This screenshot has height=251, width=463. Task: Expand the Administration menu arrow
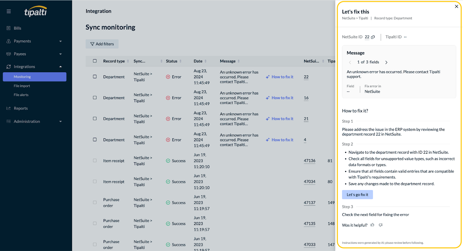(60, 122)
